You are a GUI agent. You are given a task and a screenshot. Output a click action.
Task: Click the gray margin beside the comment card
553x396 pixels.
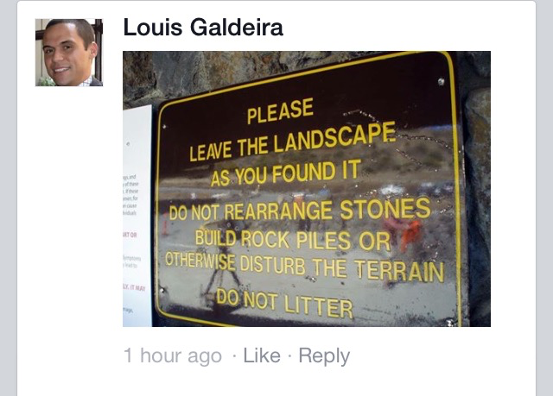pyautogui.click(x=544, y=198)
